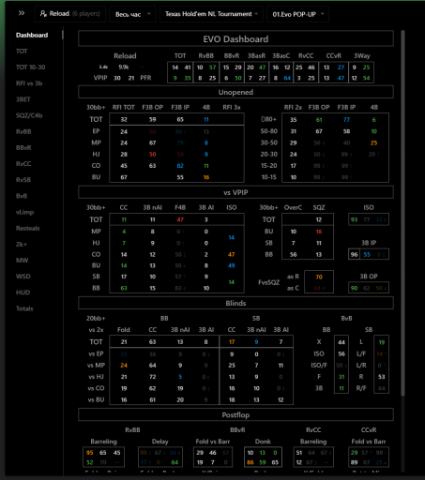Open the Resteals sidebar item
The image size is (425, 480).
(28, 228)
